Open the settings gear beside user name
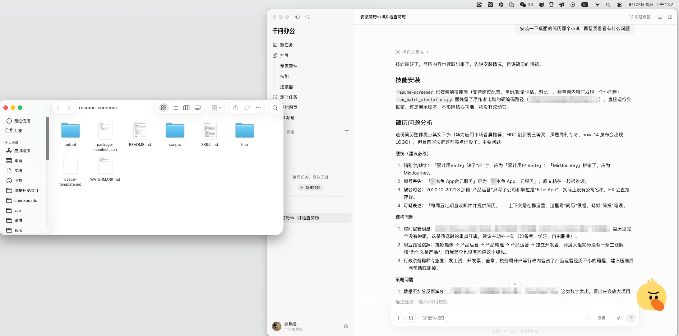This screenshot has width=679, height=336. pos(346,326)
